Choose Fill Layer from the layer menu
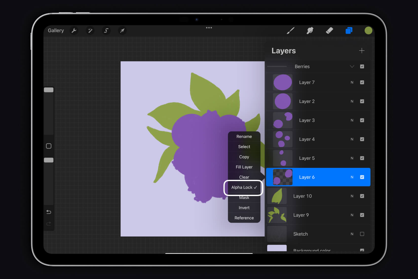The image size is (418, 279). coord(244,167)
